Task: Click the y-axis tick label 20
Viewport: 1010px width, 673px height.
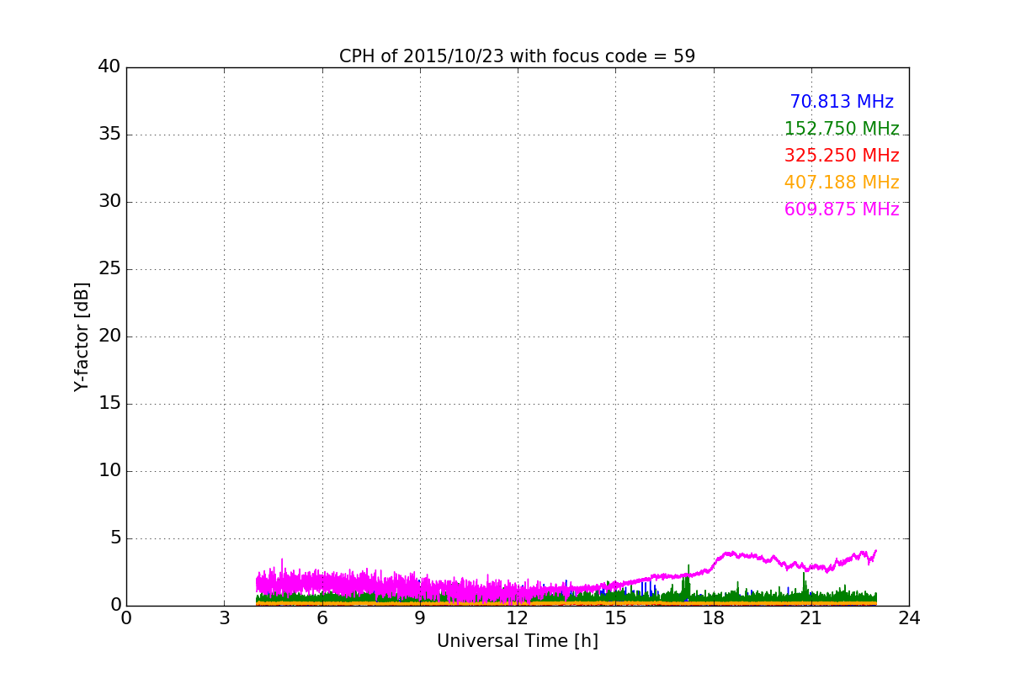Action: 109,336
